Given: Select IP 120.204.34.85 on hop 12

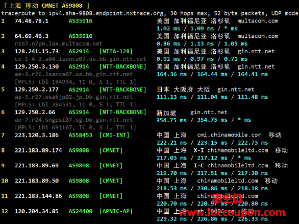Looking at the screenshot, I should tap(37, 211).
